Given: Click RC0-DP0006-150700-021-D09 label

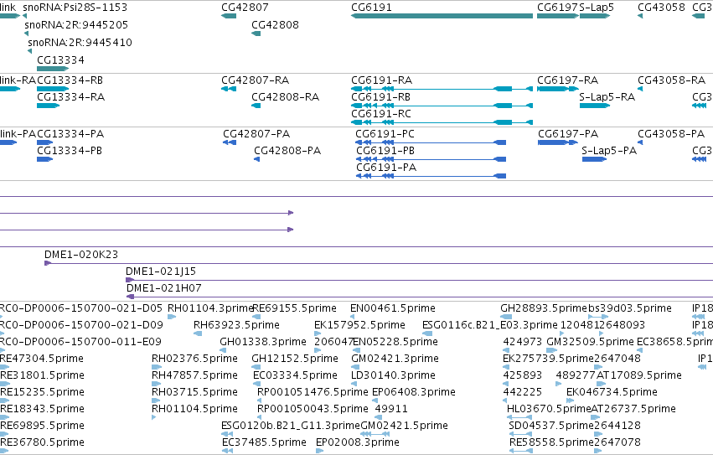Looking at the screenshot, I should (x=81, y=325).
